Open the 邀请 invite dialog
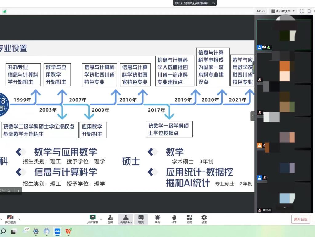Viewport: 315px width, 237px height. point(110,219)
